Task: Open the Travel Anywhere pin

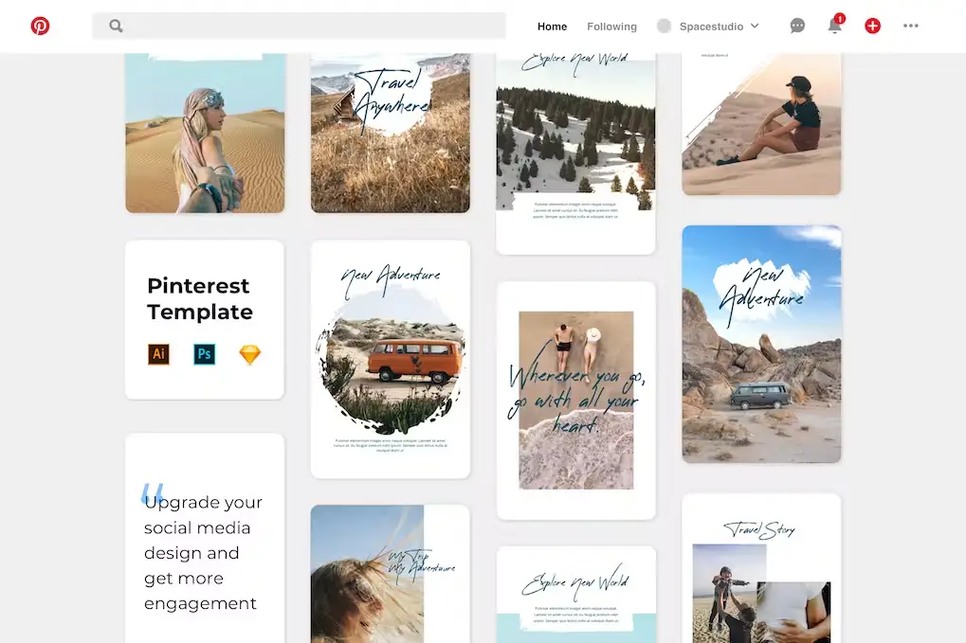Action: tap(391, 133)
